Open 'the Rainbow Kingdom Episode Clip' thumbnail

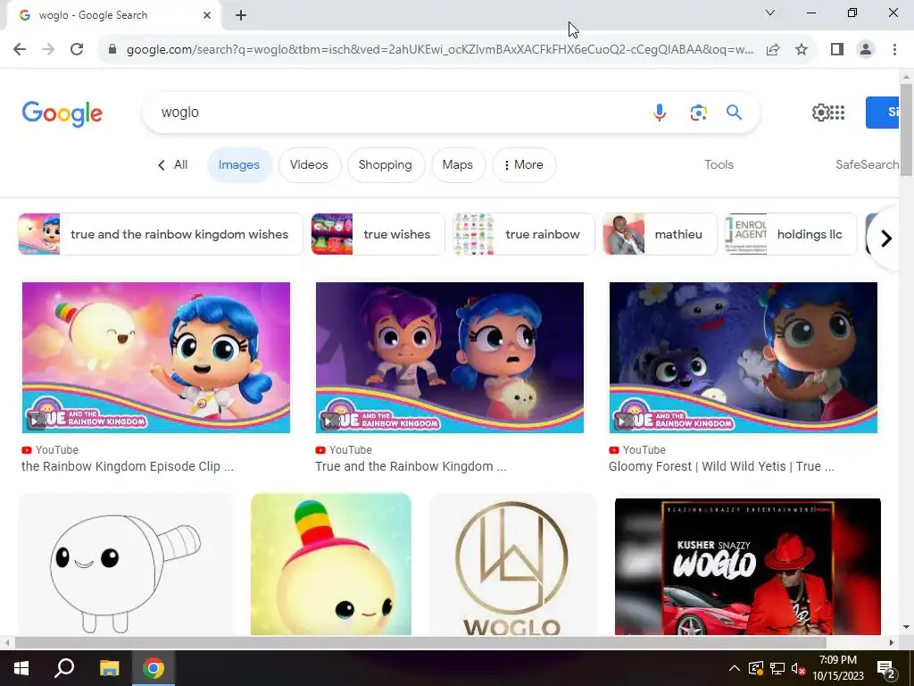pos(155,357)
